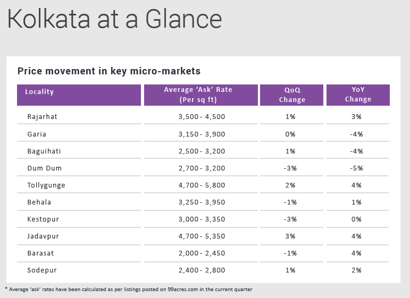Select the Behala locality cell
Screen dimensions: 410x298
pos(39,202)
